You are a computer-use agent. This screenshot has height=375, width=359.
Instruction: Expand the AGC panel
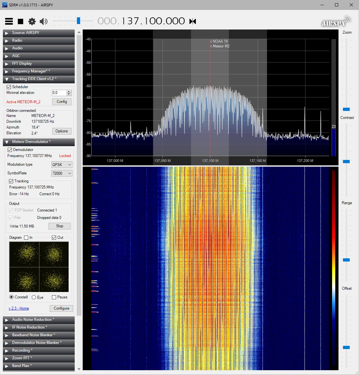pos(39,56)
